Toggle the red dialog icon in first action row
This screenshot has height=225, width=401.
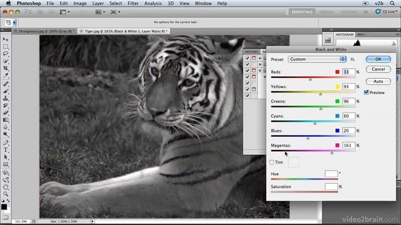(x=254, y=58)
